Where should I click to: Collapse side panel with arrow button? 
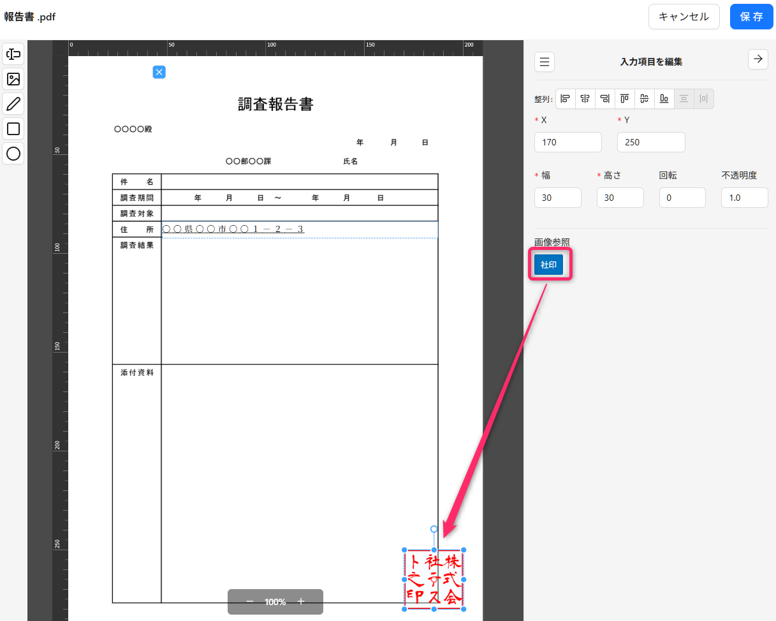click(758, 59)
